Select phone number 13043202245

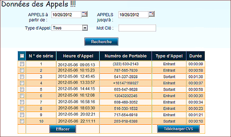pyautogui.click(x=126, y=96)
